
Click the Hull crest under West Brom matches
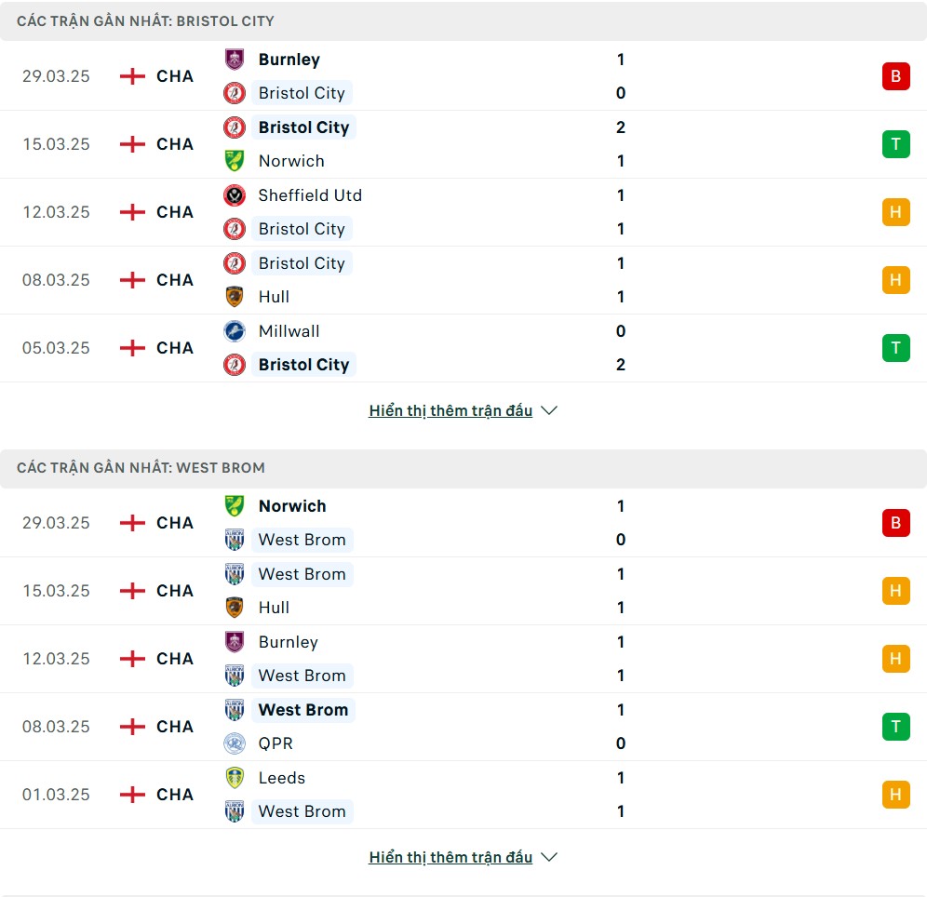[235, 608]
